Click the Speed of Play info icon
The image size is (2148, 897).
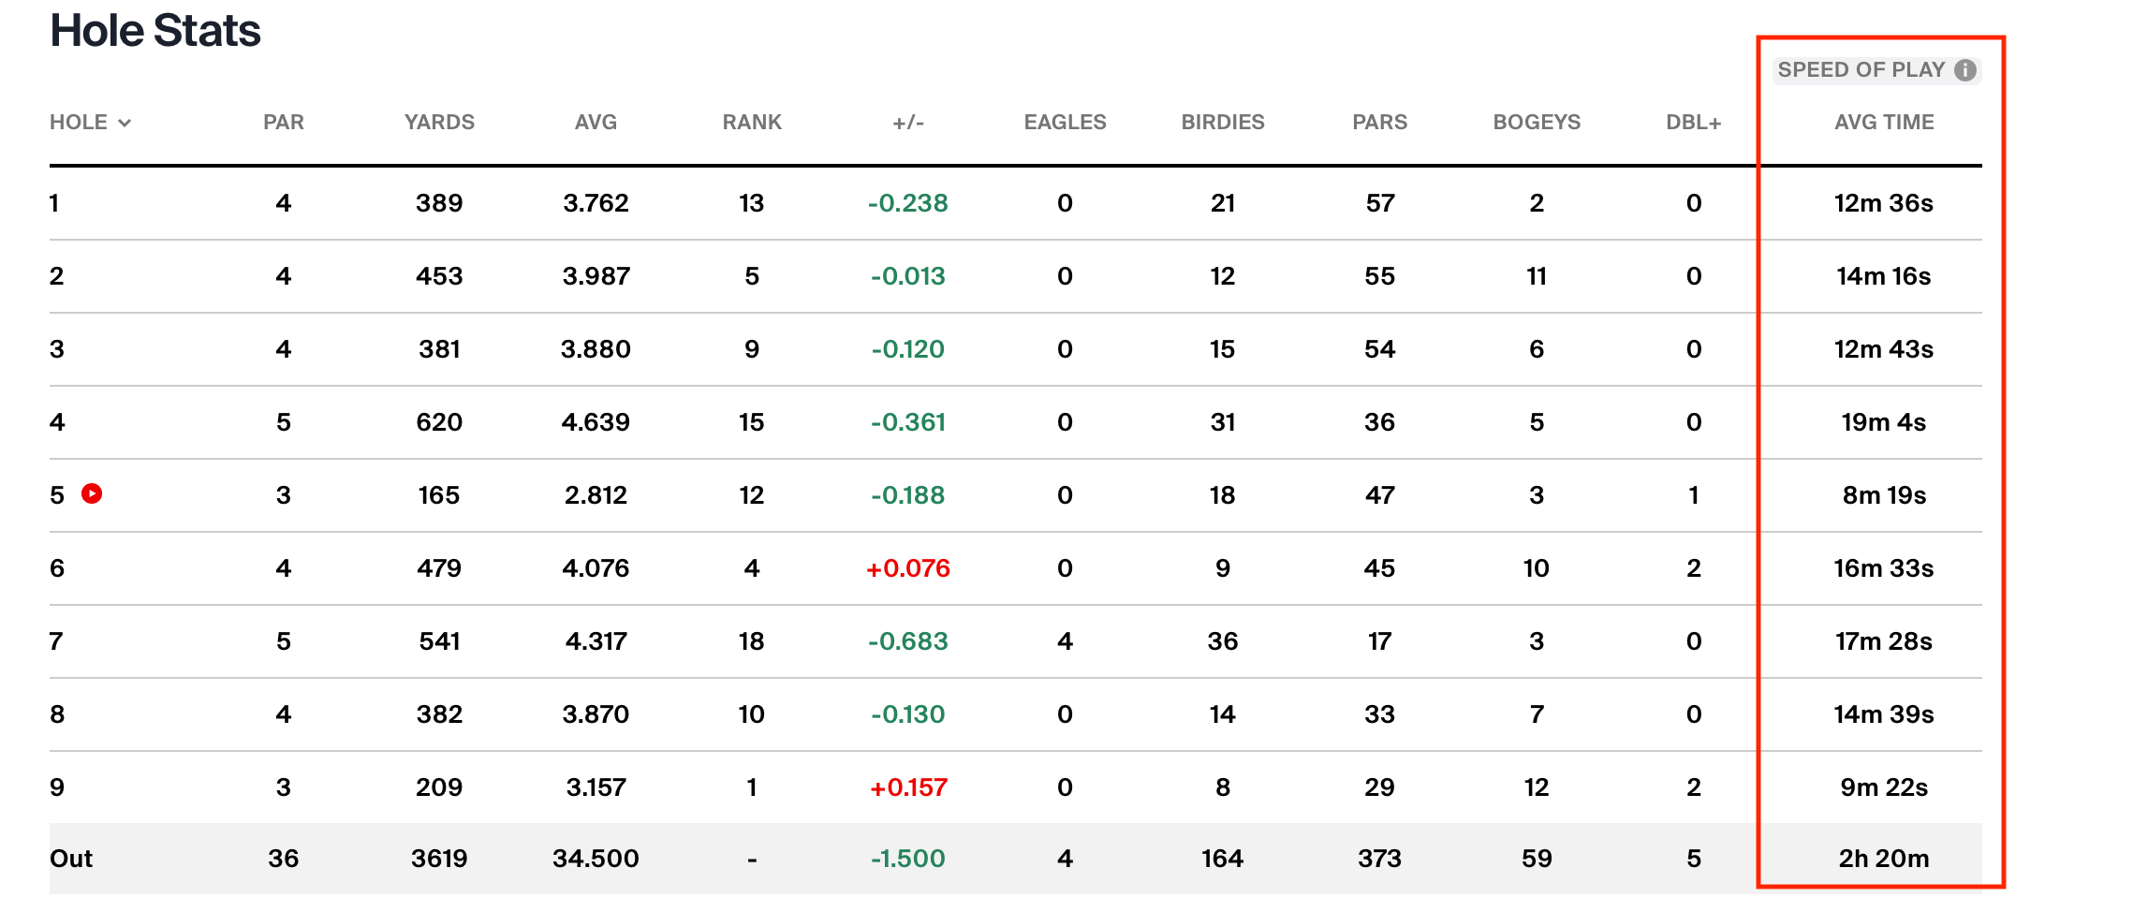[x=1965, y=70]
